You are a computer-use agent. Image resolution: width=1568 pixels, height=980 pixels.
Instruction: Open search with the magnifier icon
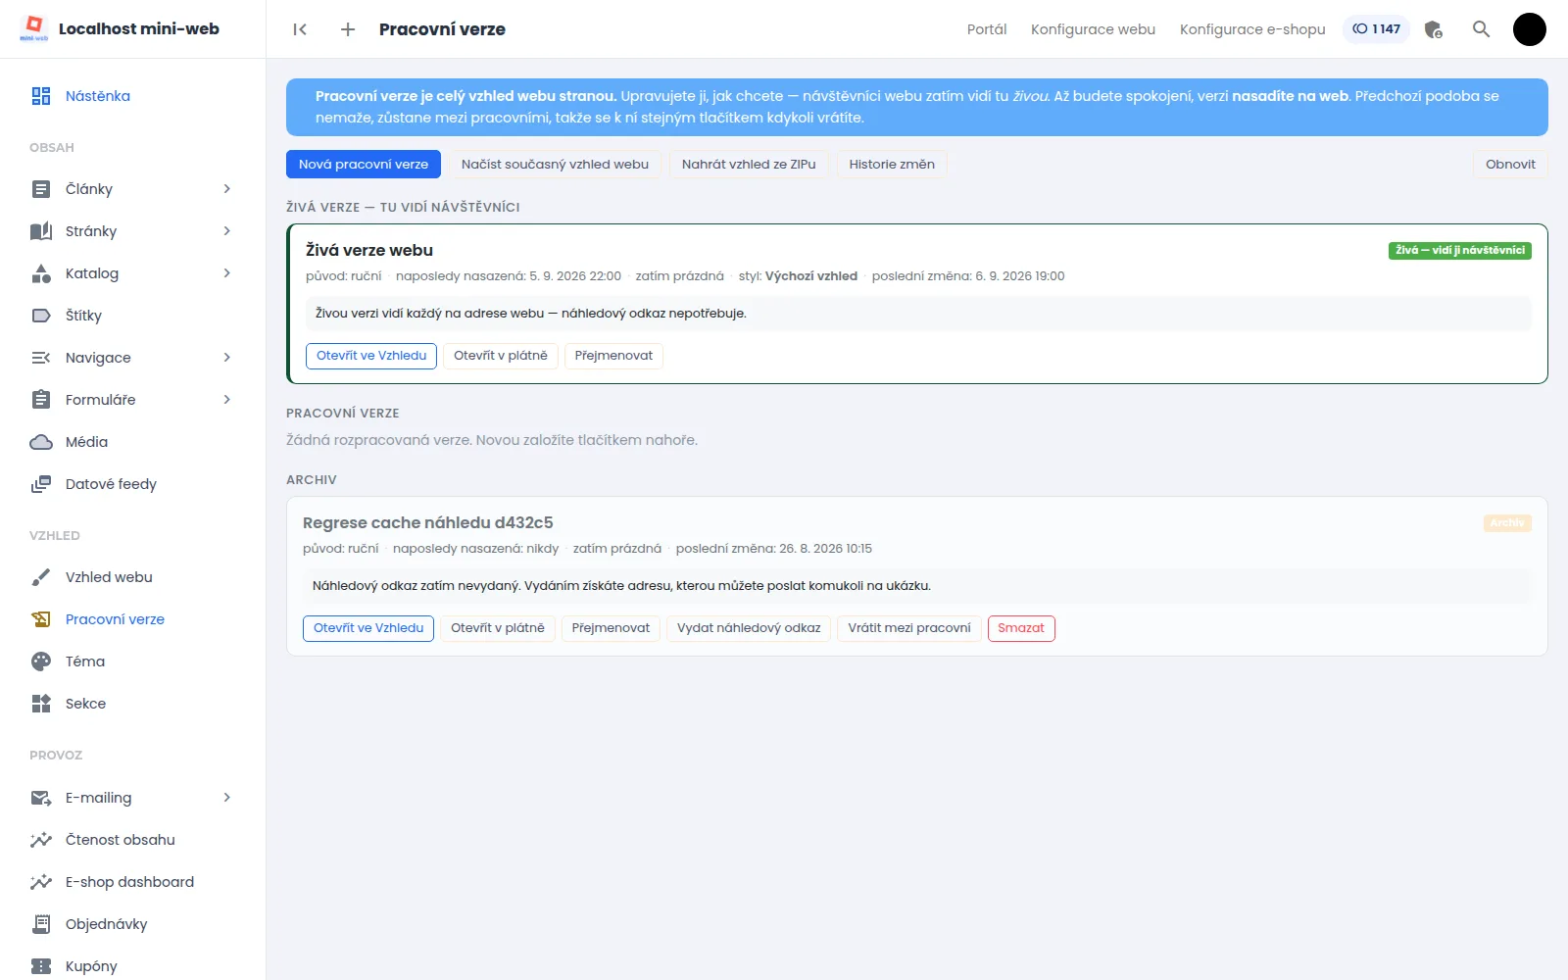point(1482,29)
